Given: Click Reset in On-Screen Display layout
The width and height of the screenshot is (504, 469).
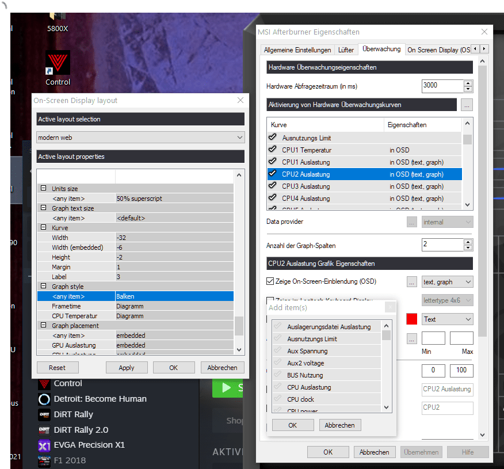Looking at the screenshot, I should click(58, 368).
